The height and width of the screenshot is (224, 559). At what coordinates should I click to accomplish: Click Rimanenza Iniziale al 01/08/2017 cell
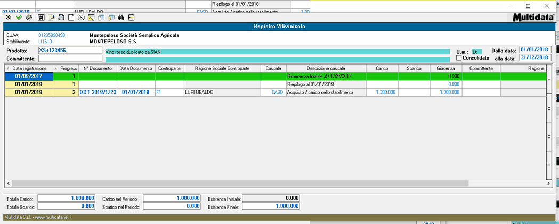click(x=326, y=76)
